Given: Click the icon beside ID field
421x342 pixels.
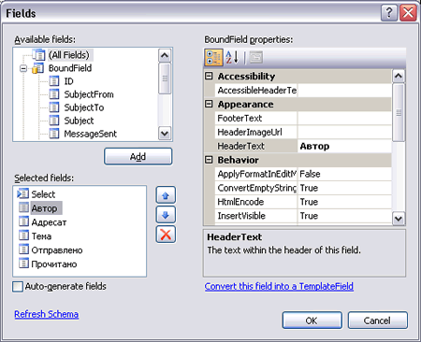Looking at the screenshot, I should pos(54,81).
